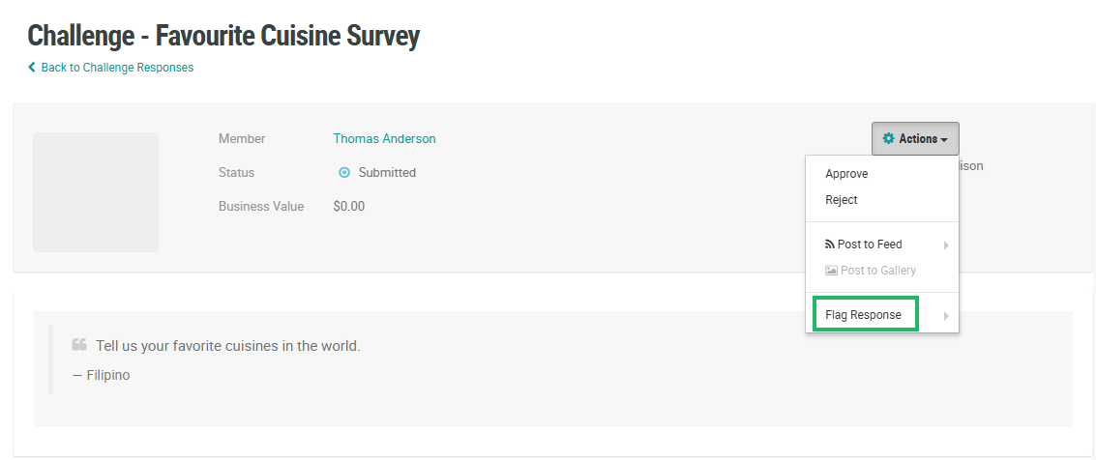Click the quotation mark icon

click(x=79, y=345)
